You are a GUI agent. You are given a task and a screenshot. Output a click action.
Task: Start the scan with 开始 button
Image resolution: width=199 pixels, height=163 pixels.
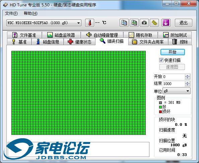coord(173,52)
